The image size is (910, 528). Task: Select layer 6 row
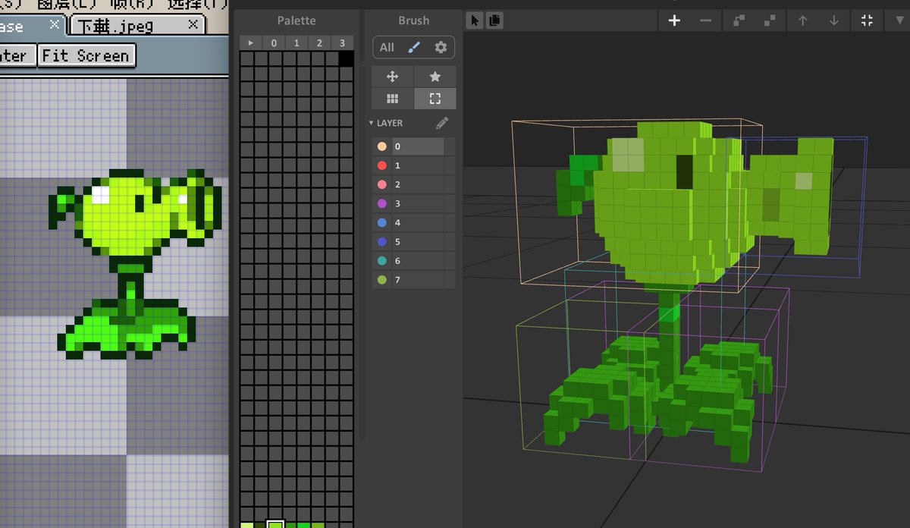click(413, 261)
